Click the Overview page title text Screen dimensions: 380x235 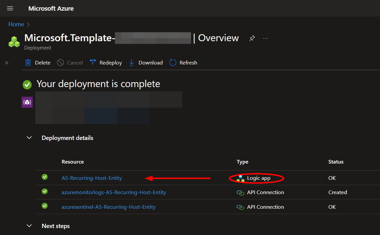coord(218,38)
